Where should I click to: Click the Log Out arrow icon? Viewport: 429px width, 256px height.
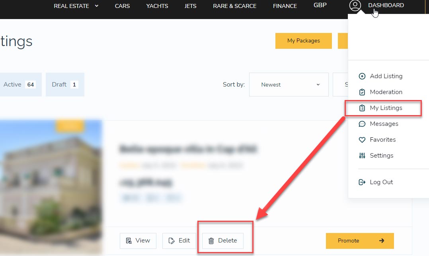(x=362, y=182)
